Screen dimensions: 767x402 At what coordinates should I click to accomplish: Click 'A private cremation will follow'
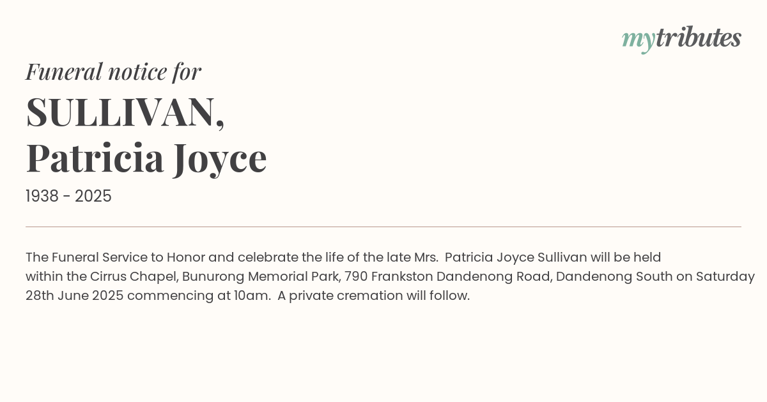[373, 296]
